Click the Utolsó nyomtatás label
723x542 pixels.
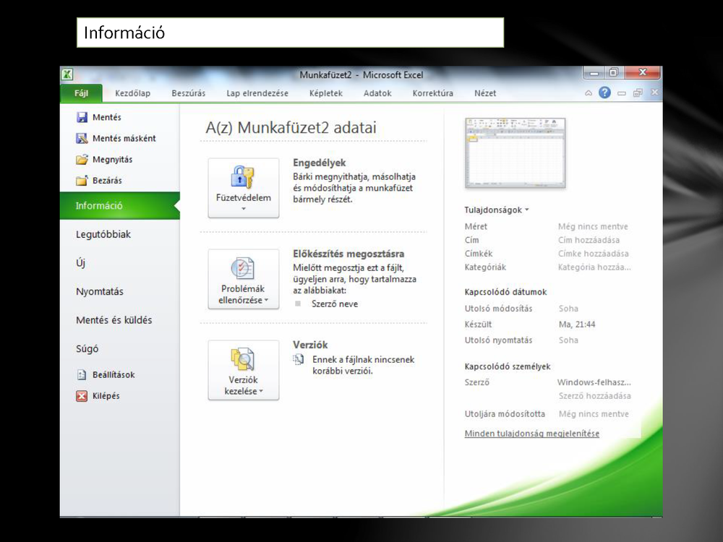pos(498,340)
